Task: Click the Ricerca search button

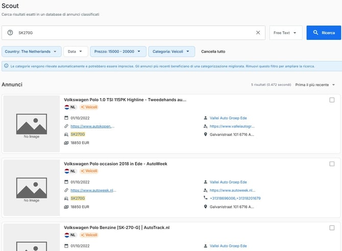Action: [x=324, y=33]
